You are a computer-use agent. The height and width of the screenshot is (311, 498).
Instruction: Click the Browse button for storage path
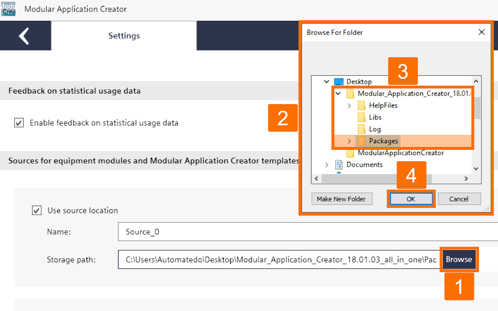click(x=459, y=259)
